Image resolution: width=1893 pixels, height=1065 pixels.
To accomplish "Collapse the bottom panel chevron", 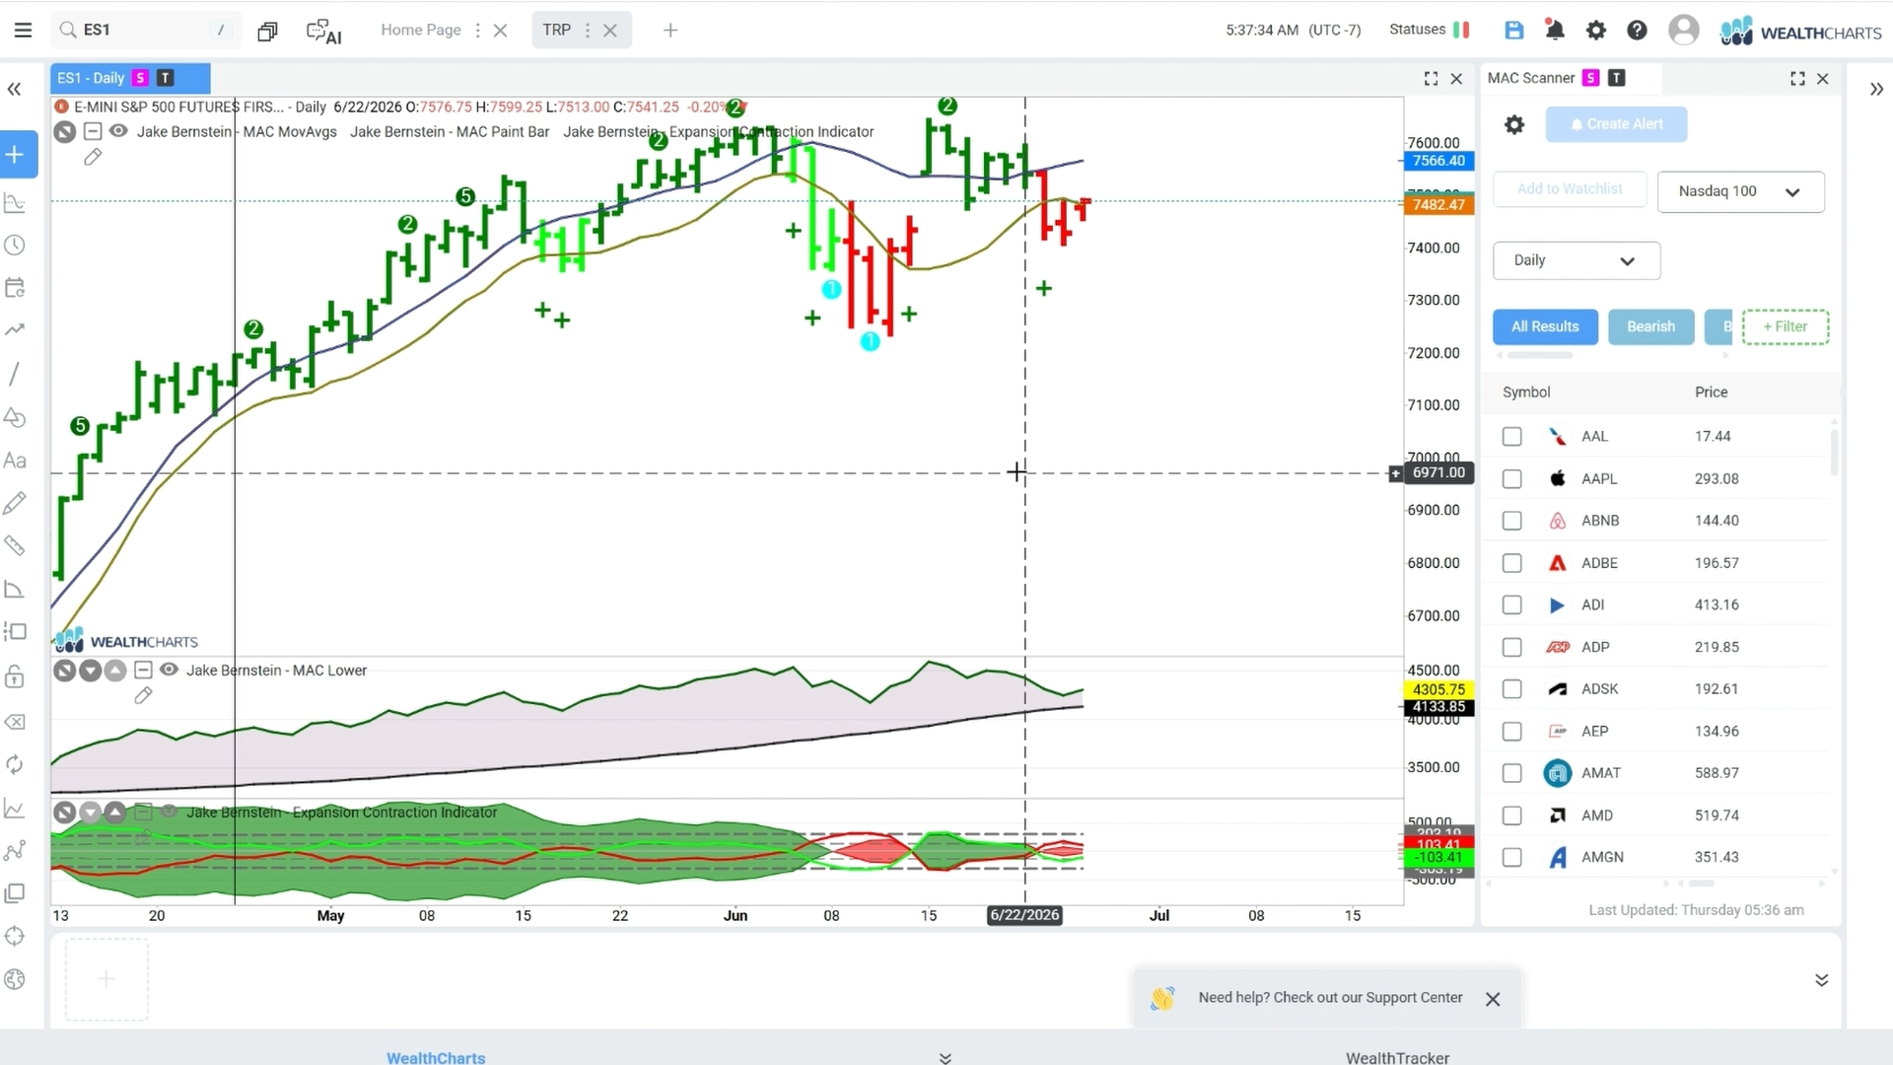I will 1821,980.
